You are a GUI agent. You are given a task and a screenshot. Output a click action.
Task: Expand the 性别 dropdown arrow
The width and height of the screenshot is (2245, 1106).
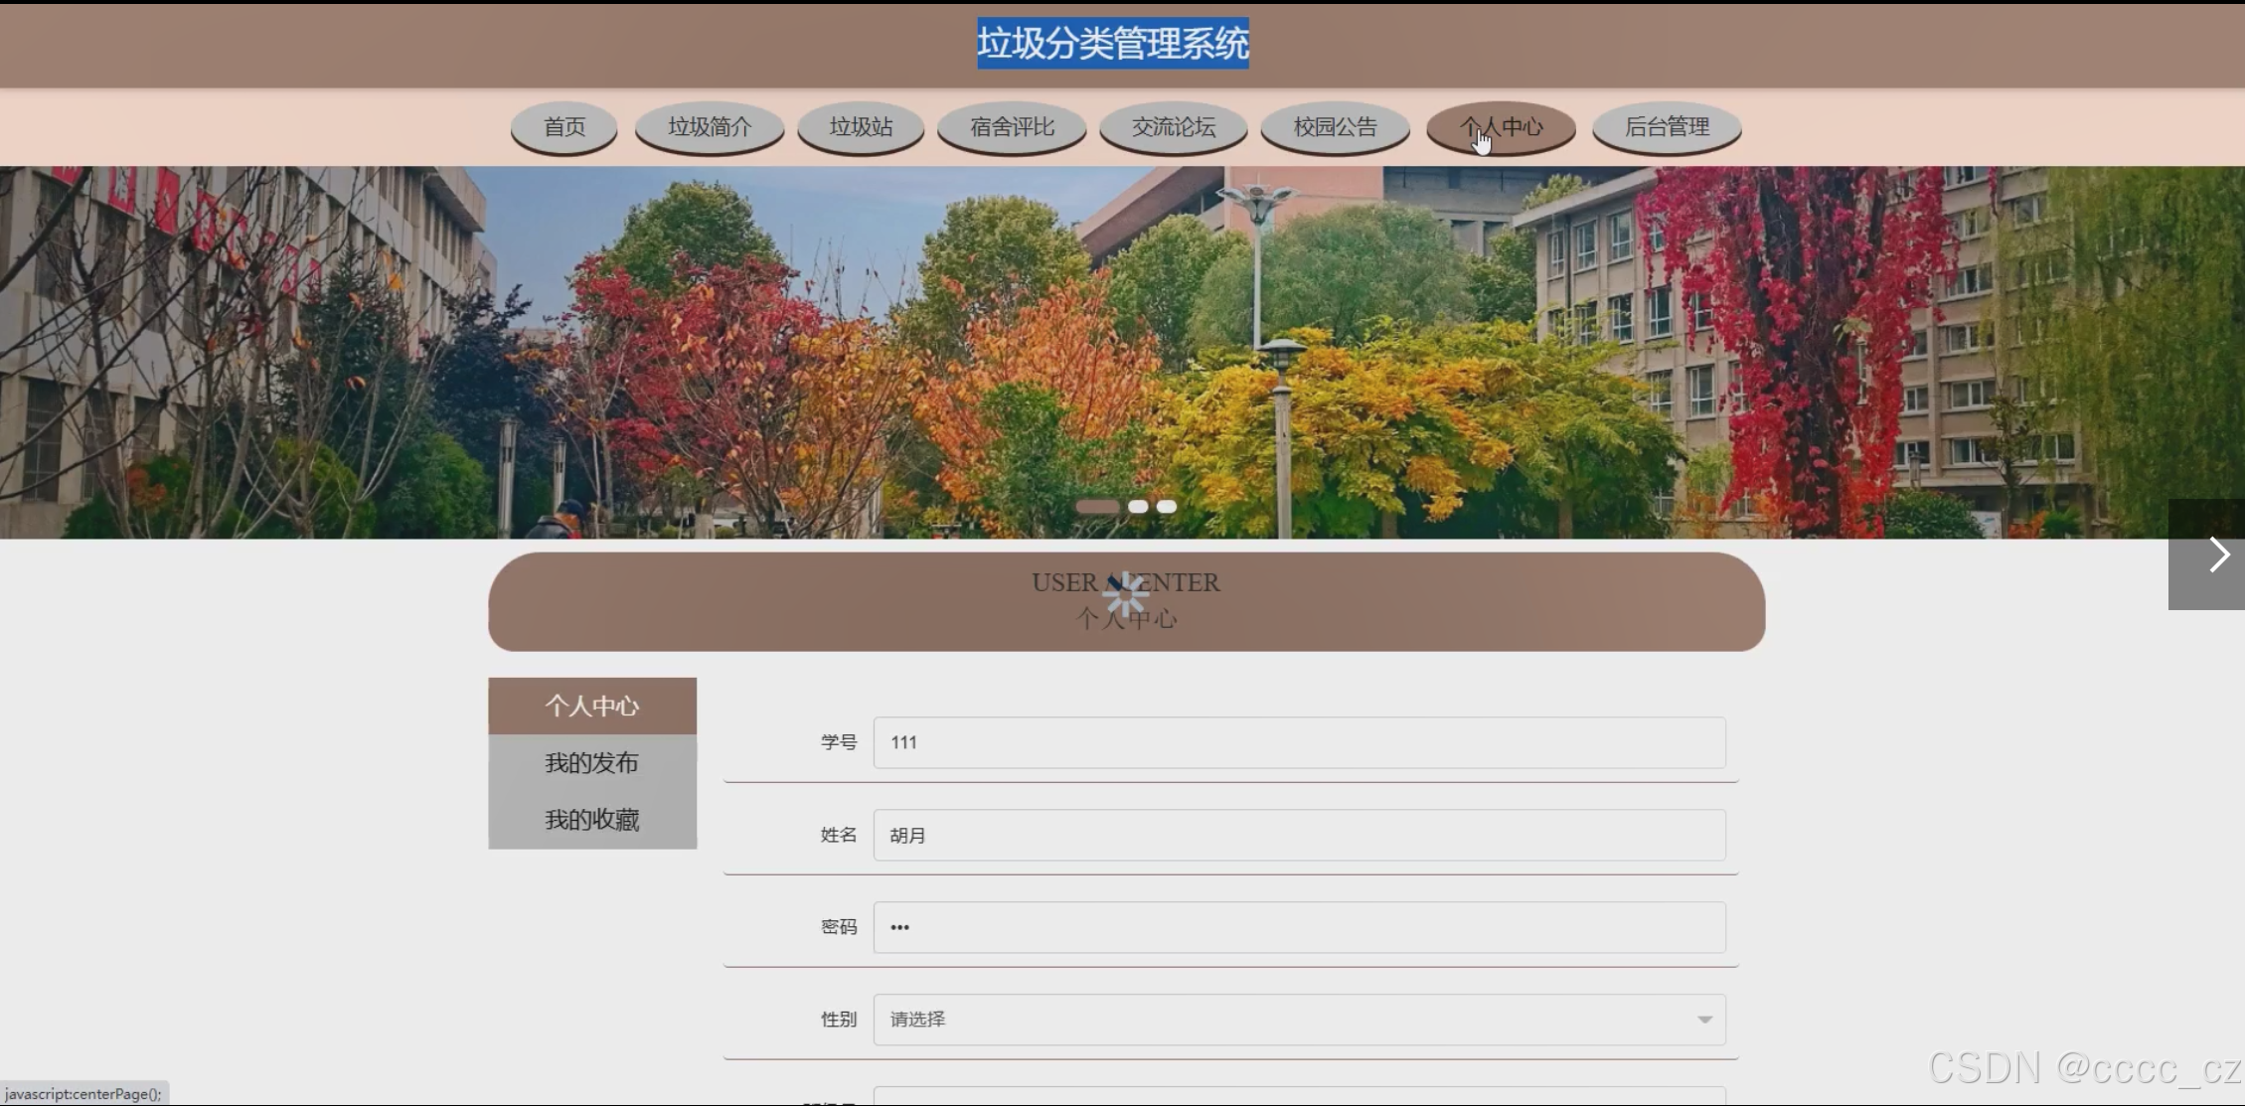click(x=1704, y=1020)
